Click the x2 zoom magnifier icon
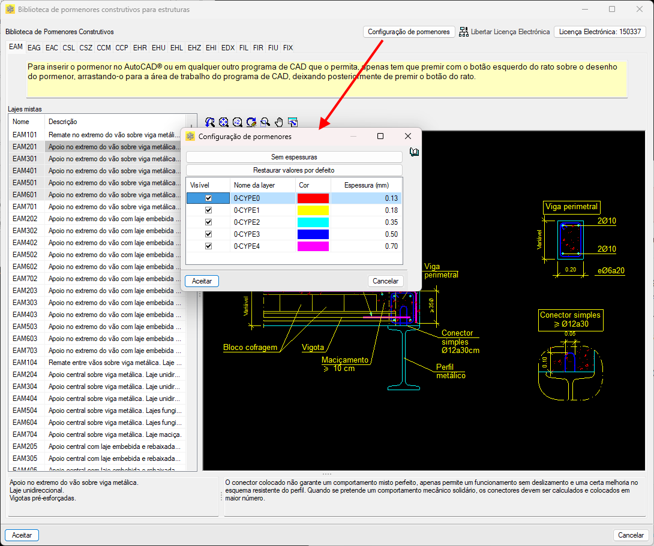This screenshot has height=546, width=654. coord(238,122)
